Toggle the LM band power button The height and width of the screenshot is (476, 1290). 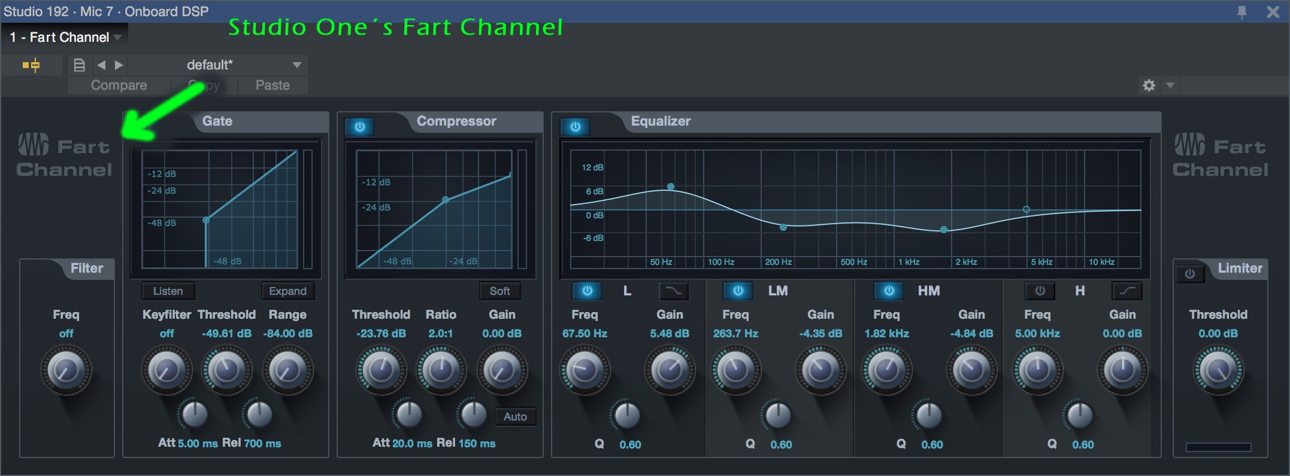pos(738,291)
